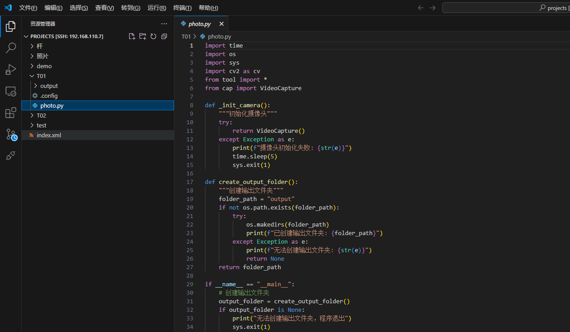Viewport: 570px width, 332px height.
Task: Expand the output folder
Action: (x=49, y=86)
